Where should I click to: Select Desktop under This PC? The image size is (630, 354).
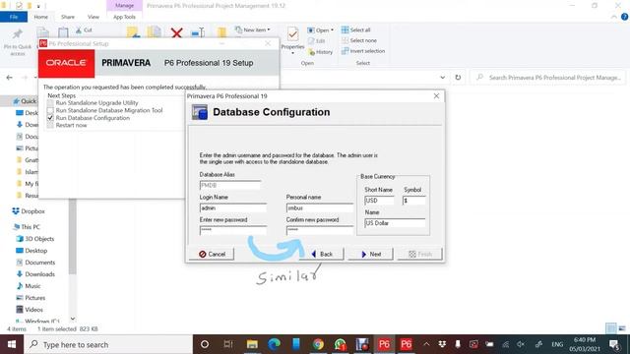[31, 251]
